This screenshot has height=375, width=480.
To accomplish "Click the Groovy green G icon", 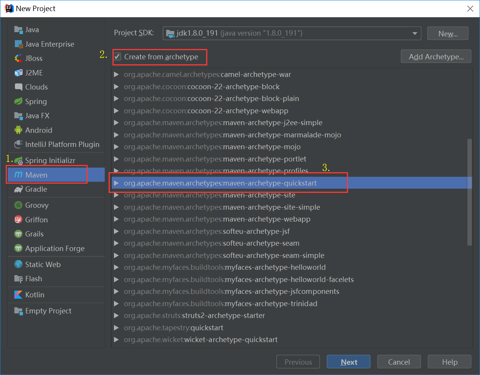I will coord(18,205).
